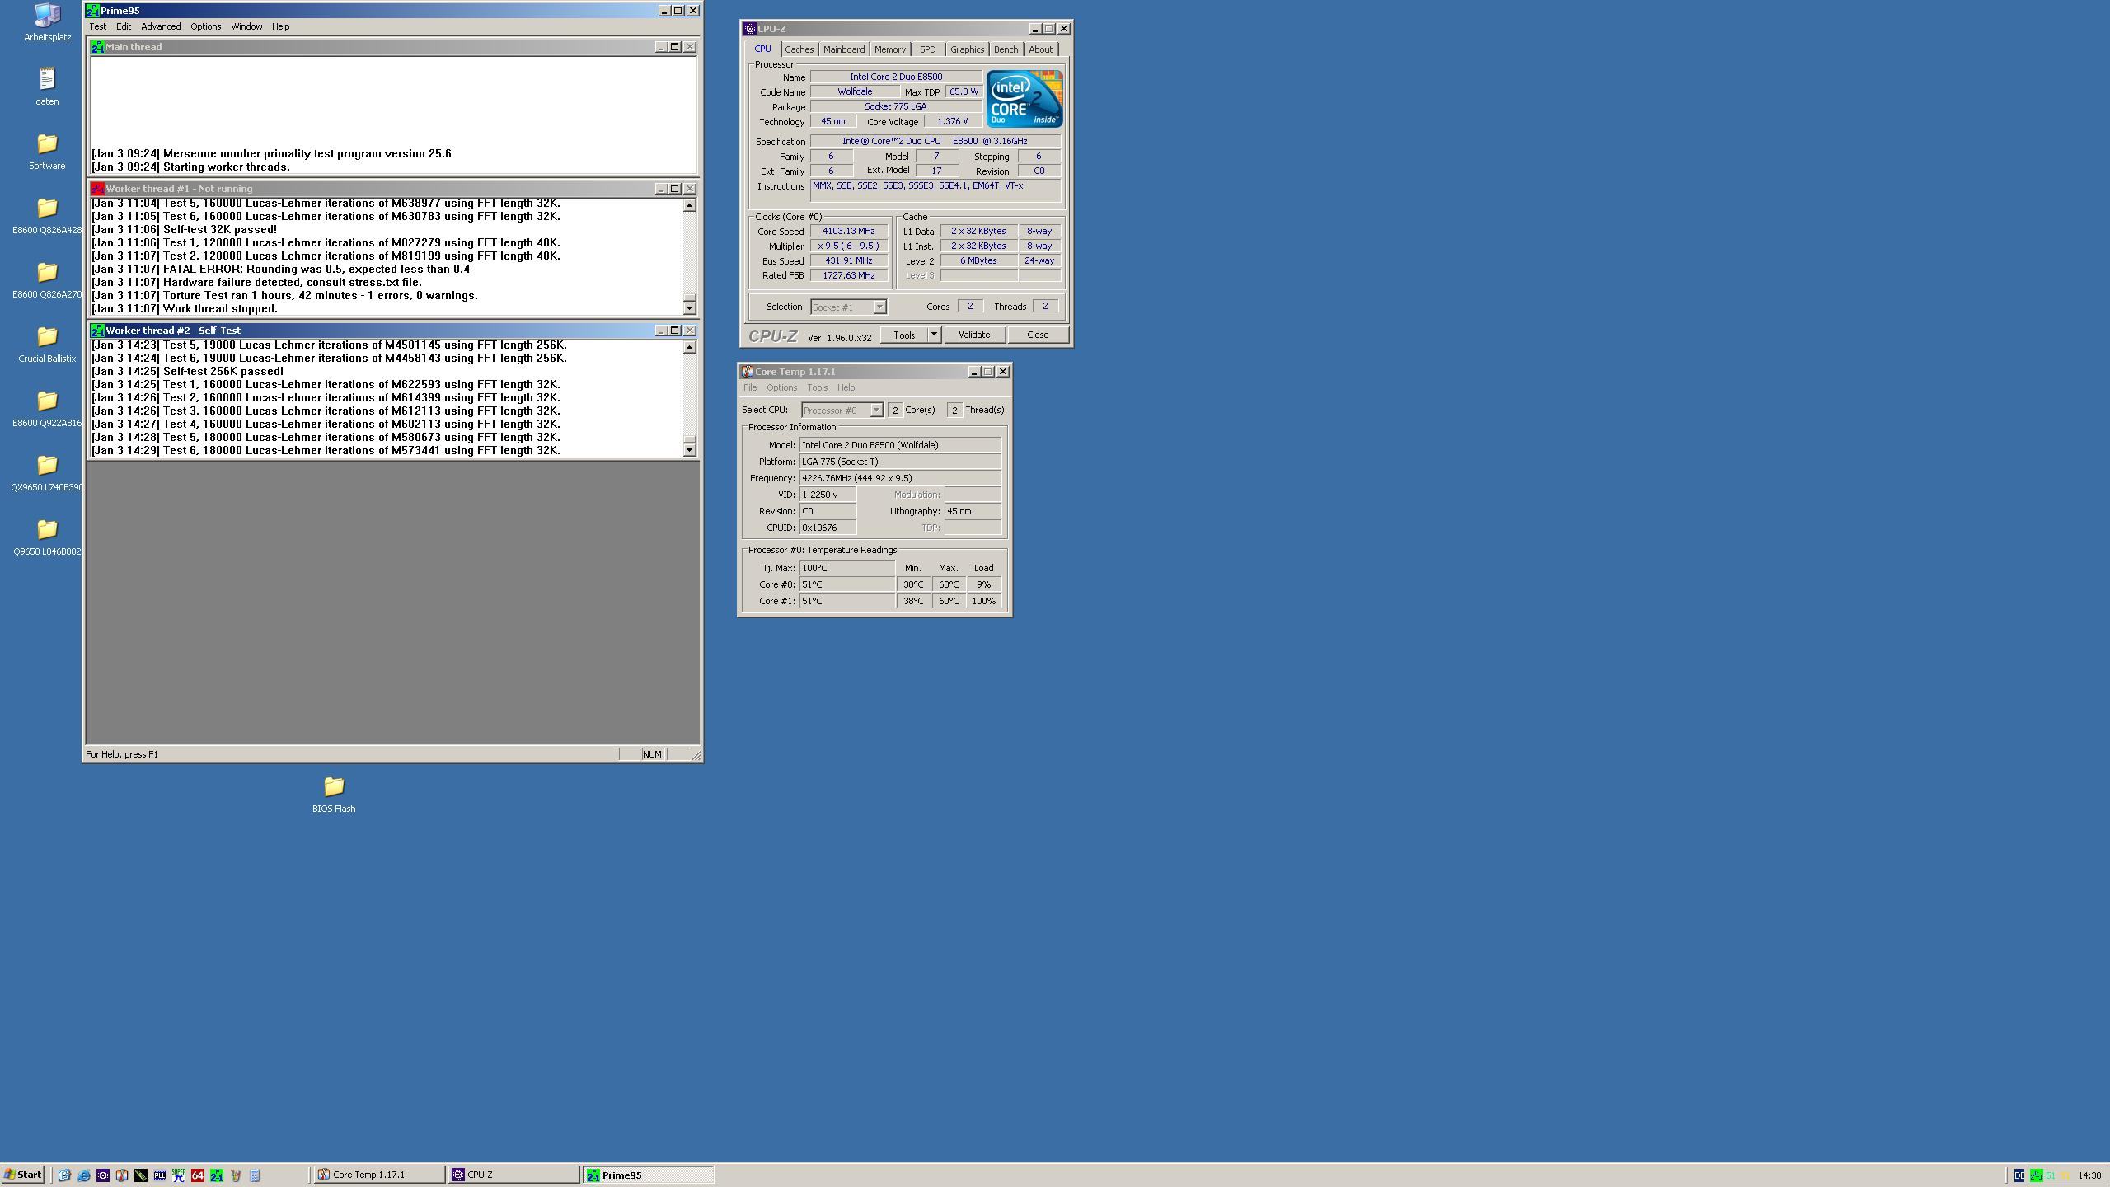Screen dimensions: 2110x1187
Task: Switch to the Mainboard tab in CPU-Z
Action: point(844,49)
